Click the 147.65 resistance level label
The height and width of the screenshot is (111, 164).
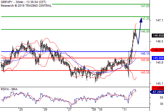[145, 6]
